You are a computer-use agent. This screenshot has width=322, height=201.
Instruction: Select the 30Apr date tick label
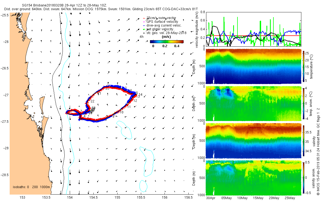(x=211, y=198)
